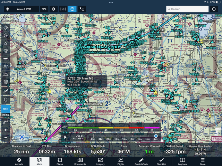The width and height of the screenshot is (222, 166).
Task: Tap the auto-center crosshair sidebar icon
Action: coord(6,28)
